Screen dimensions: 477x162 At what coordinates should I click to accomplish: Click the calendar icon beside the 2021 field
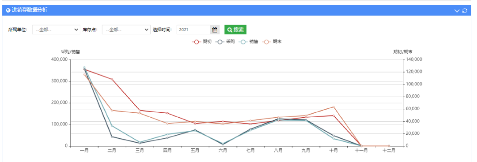[x=215, y=30]
